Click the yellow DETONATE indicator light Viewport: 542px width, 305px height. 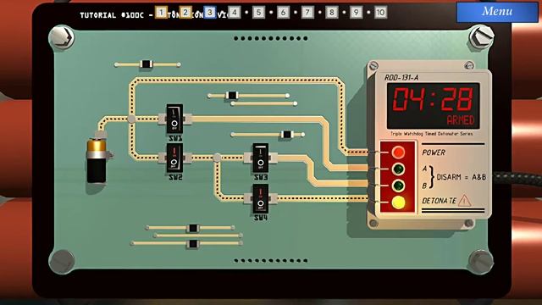click(x=398, y=202)
